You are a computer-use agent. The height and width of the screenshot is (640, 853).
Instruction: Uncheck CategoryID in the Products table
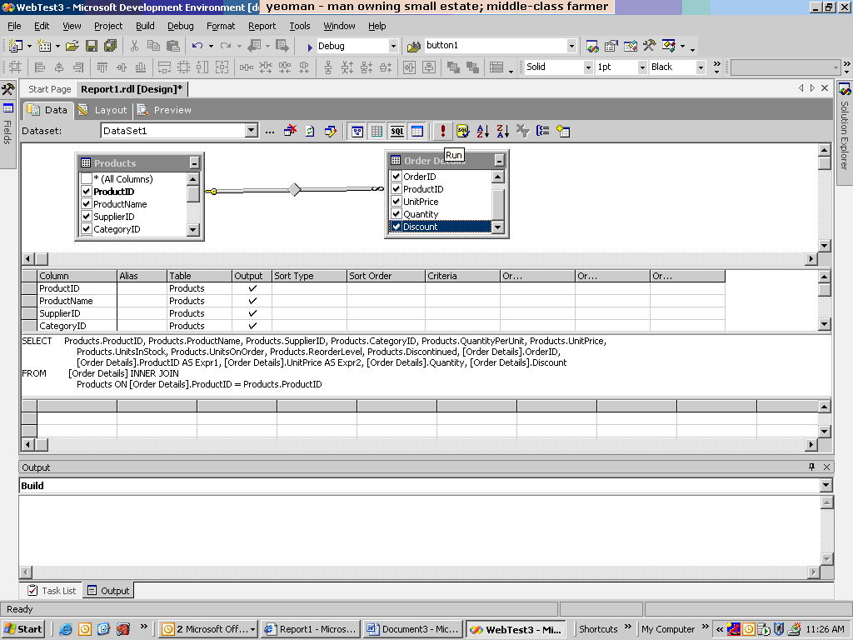tap(86, 229)
